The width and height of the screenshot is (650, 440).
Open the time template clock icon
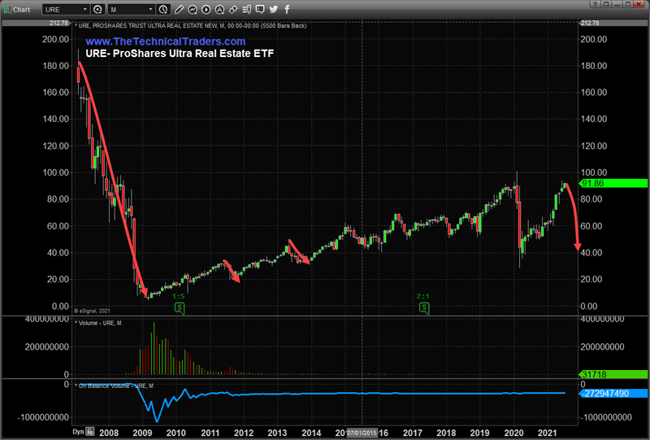click(164, 9)
